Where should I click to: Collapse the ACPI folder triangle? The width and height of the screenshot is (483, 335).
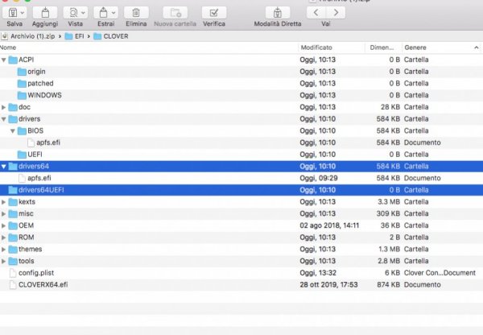[x=4, y=60]
